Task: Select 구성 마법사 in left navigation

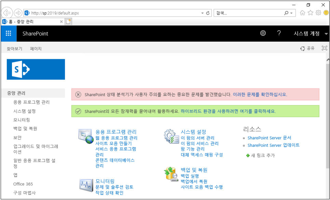Action: (25, 193)
